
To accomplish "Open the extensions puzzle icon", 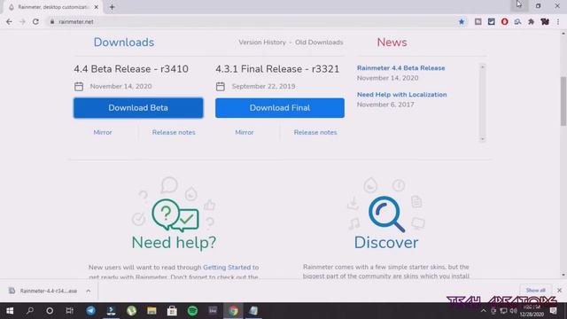I will click(x=531, y=21).
